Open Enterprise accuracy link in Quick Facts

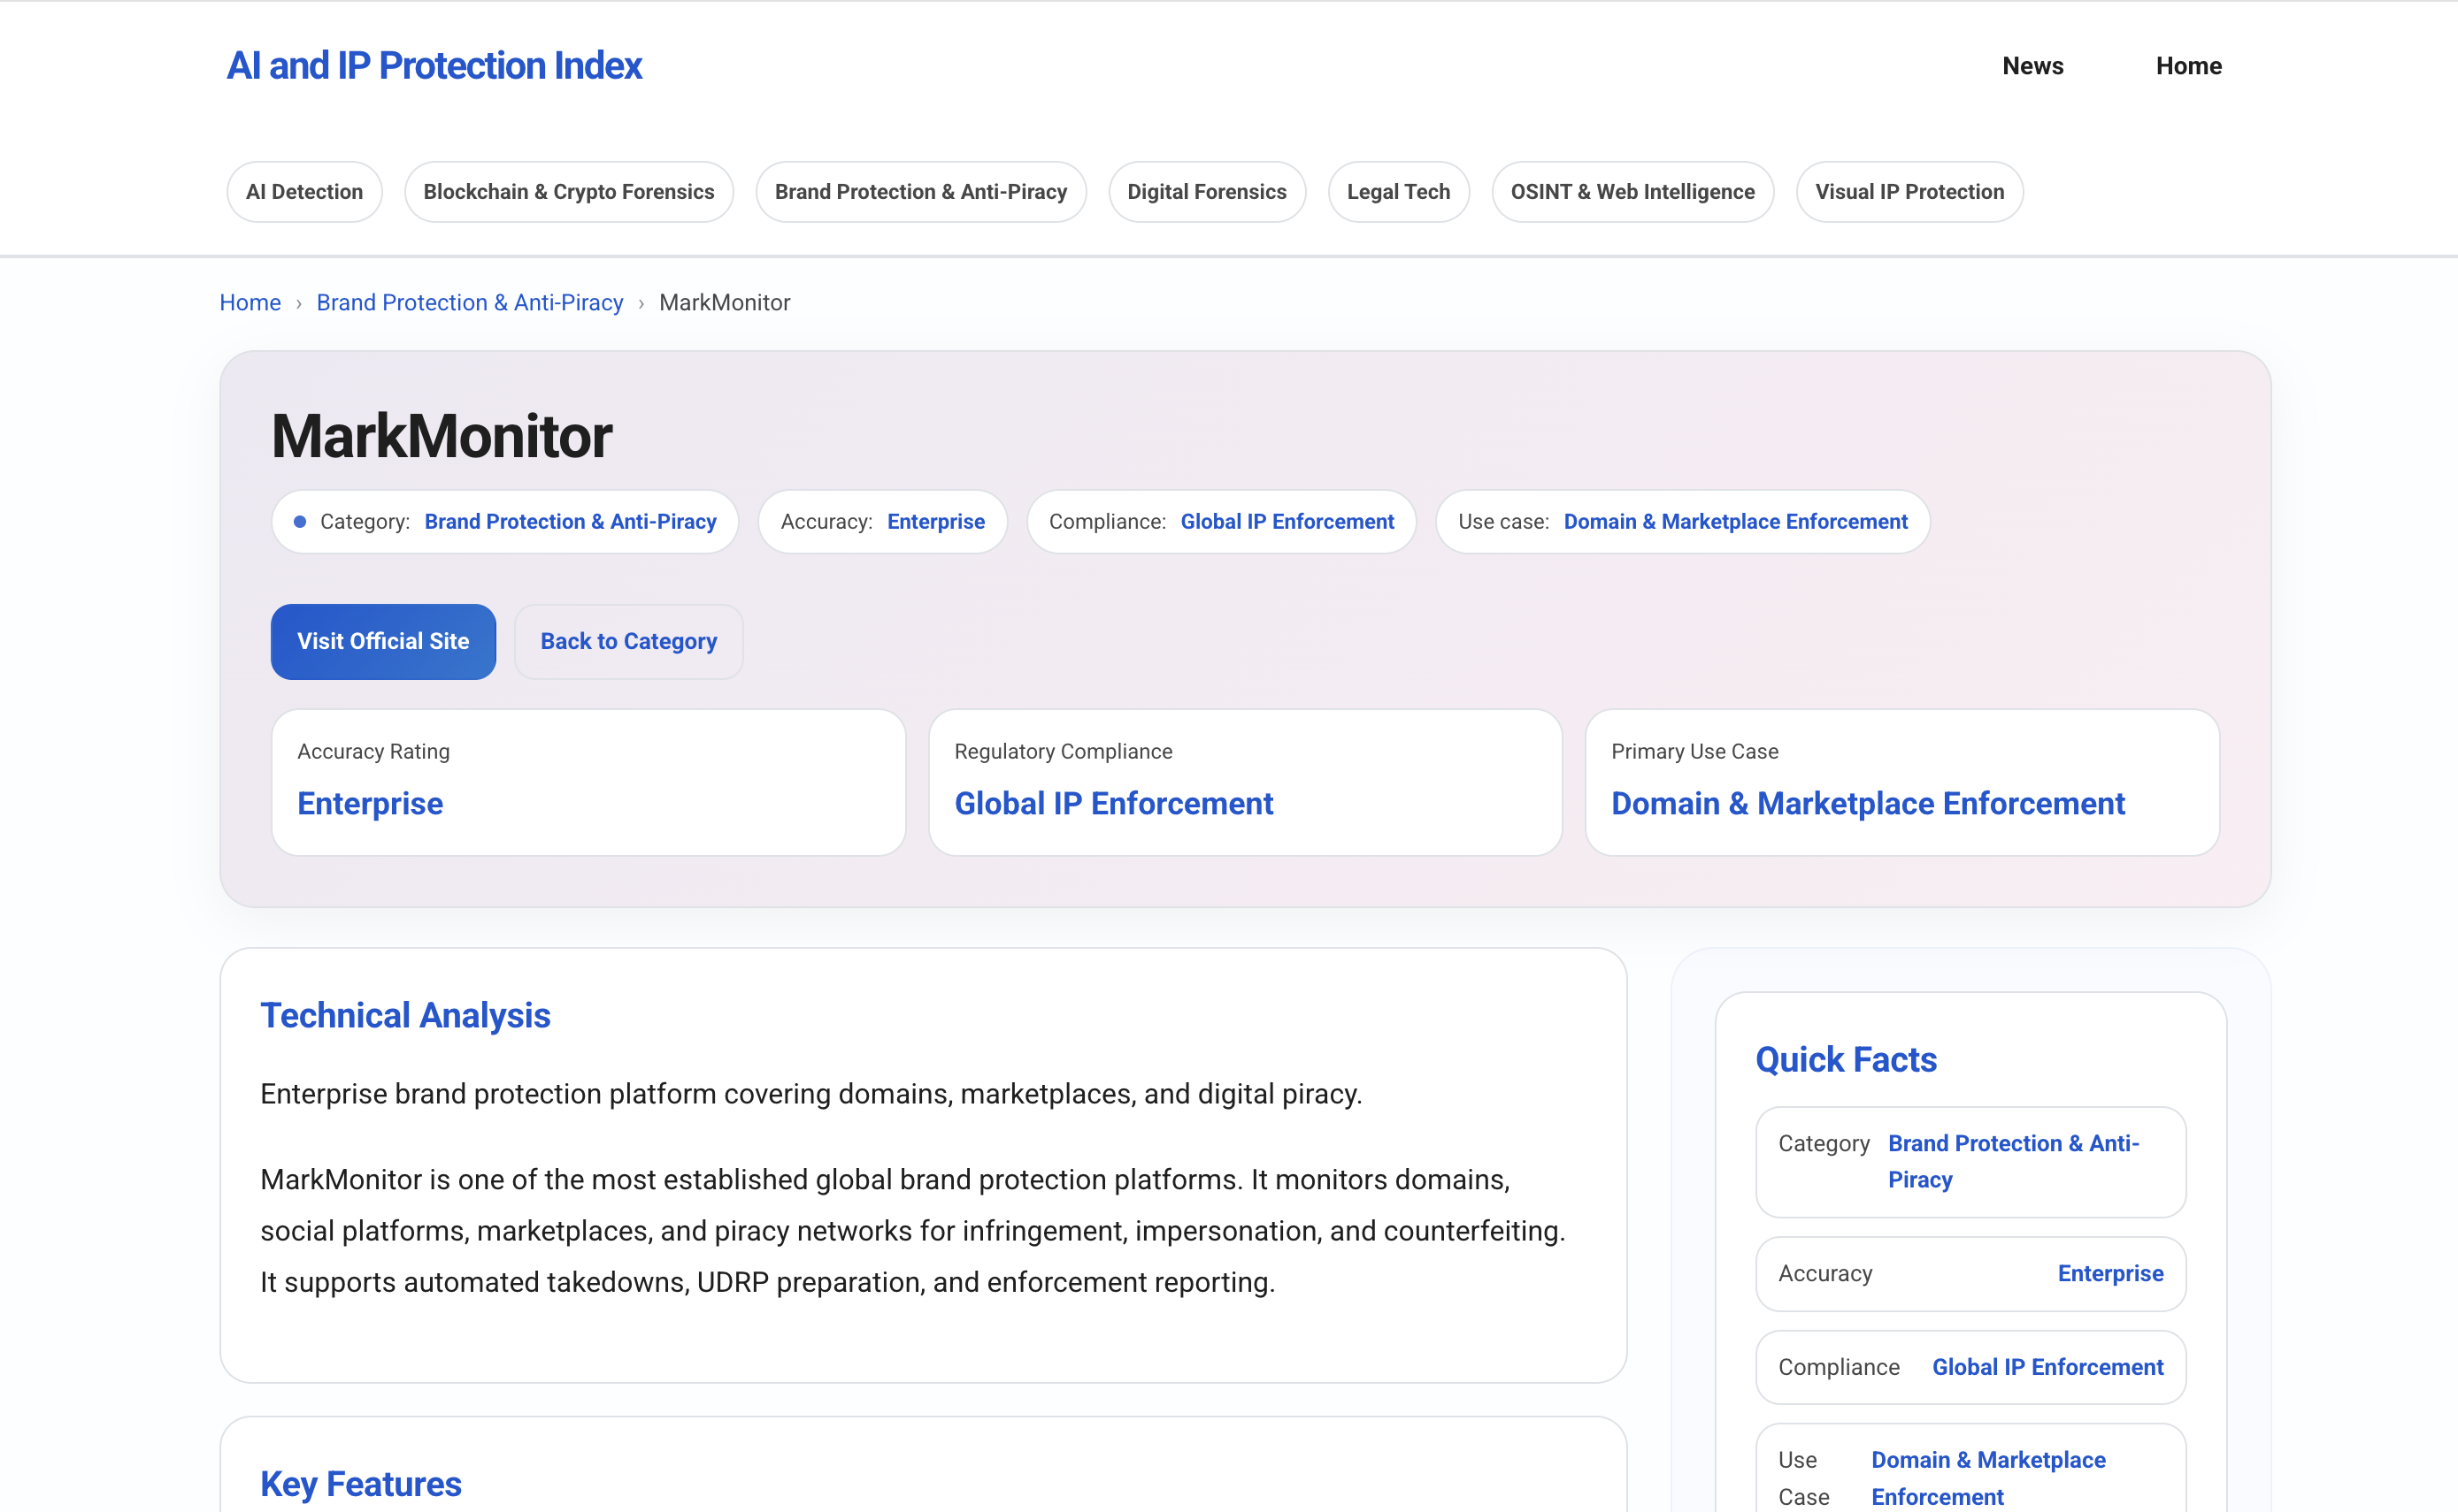pos(2110,1273)
